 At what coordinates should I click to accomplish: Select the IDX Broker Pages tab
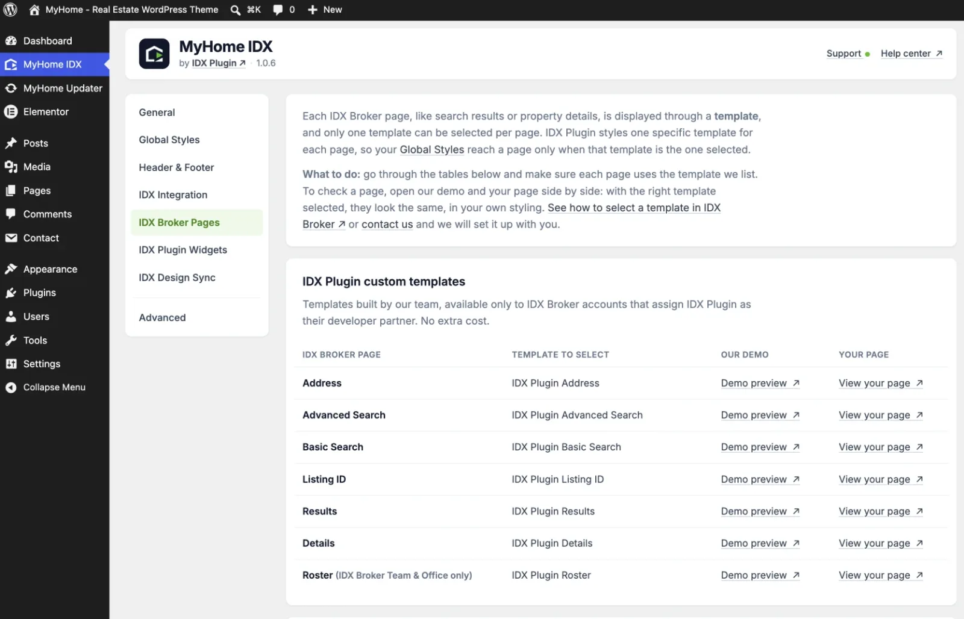[196, 222]
